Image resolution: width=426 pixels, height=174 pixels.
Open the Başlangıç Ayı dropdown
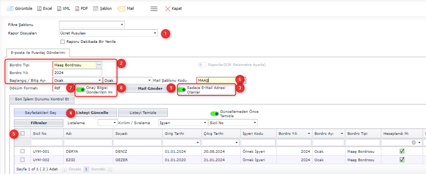point(99,81)
